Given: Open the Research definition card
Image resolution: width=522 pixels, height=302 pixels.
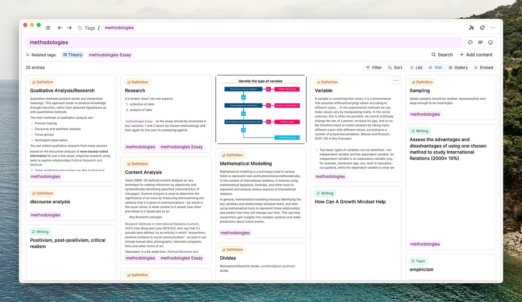Looking at the screenshot, I should pos(166,114).
